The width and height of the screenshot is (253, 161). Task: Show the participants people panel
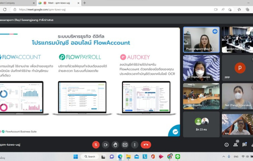tap(236, 145)
